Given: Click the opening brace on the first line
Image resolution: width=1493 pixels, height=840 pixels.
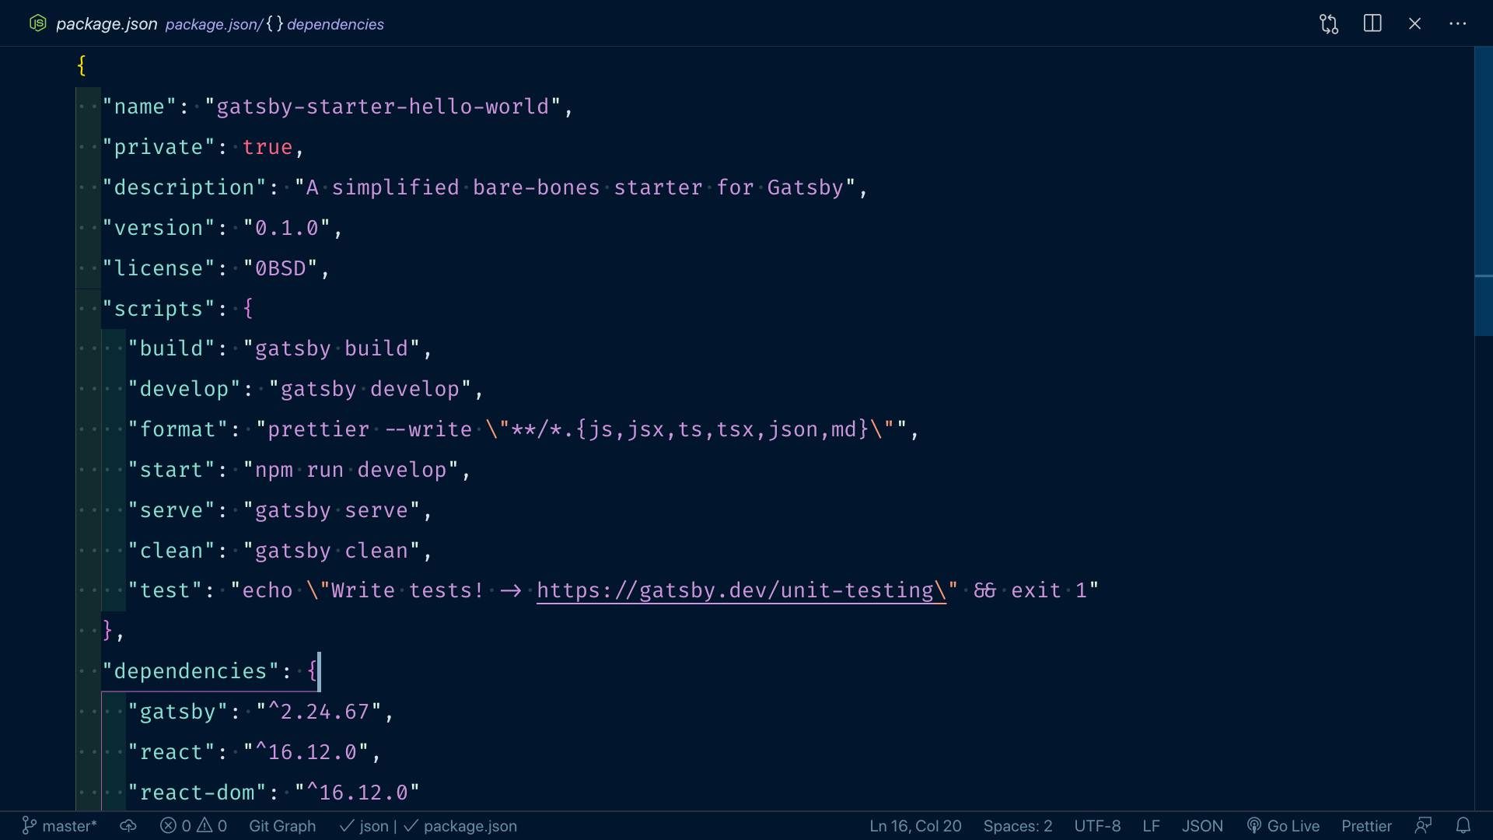Looking at the screenshot, I should (x=82, y=65).
